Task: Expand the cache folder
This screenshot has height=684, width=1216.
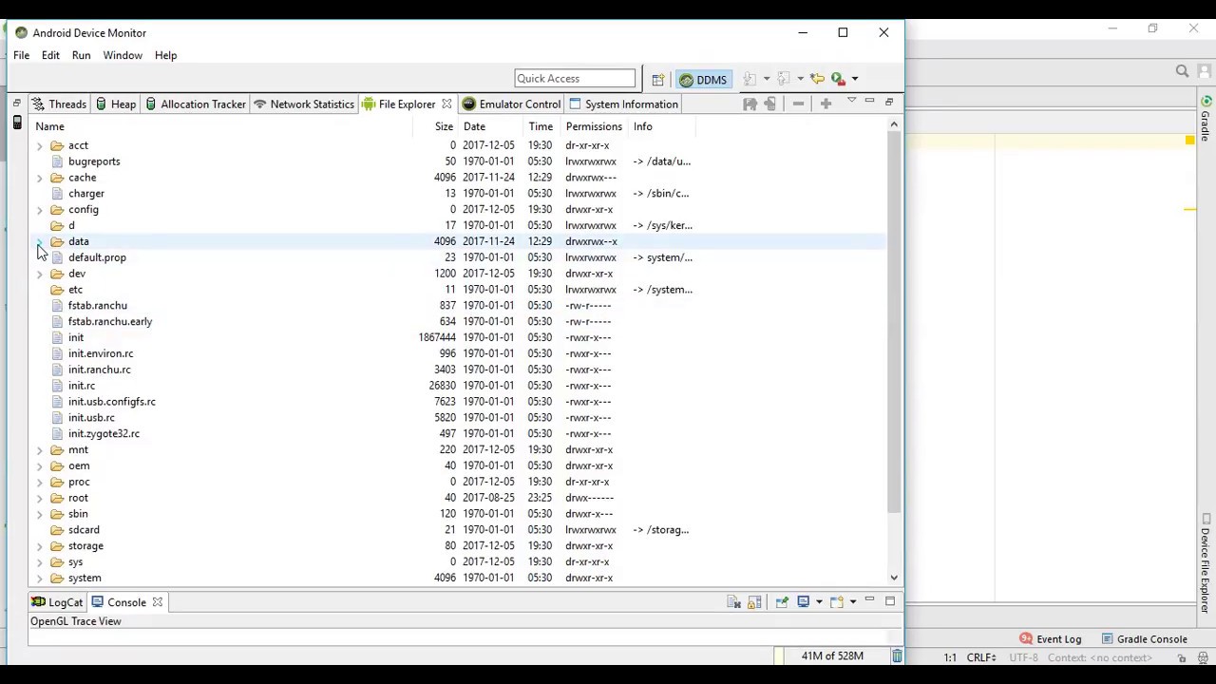Action: click(39, 178)
